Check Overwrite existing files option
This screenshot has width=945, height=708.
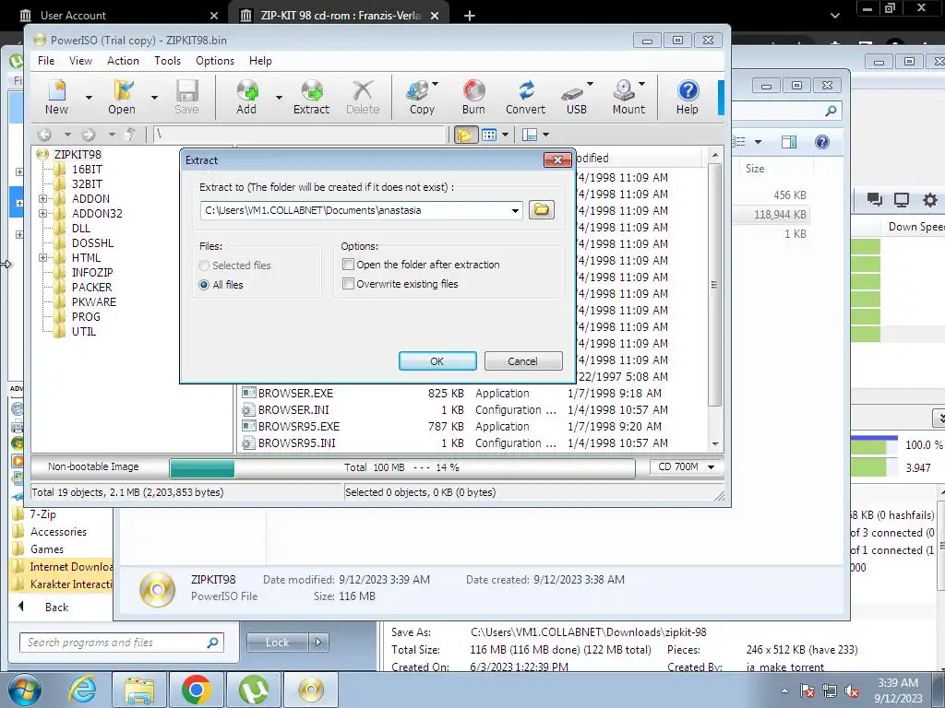click(348, 284)
